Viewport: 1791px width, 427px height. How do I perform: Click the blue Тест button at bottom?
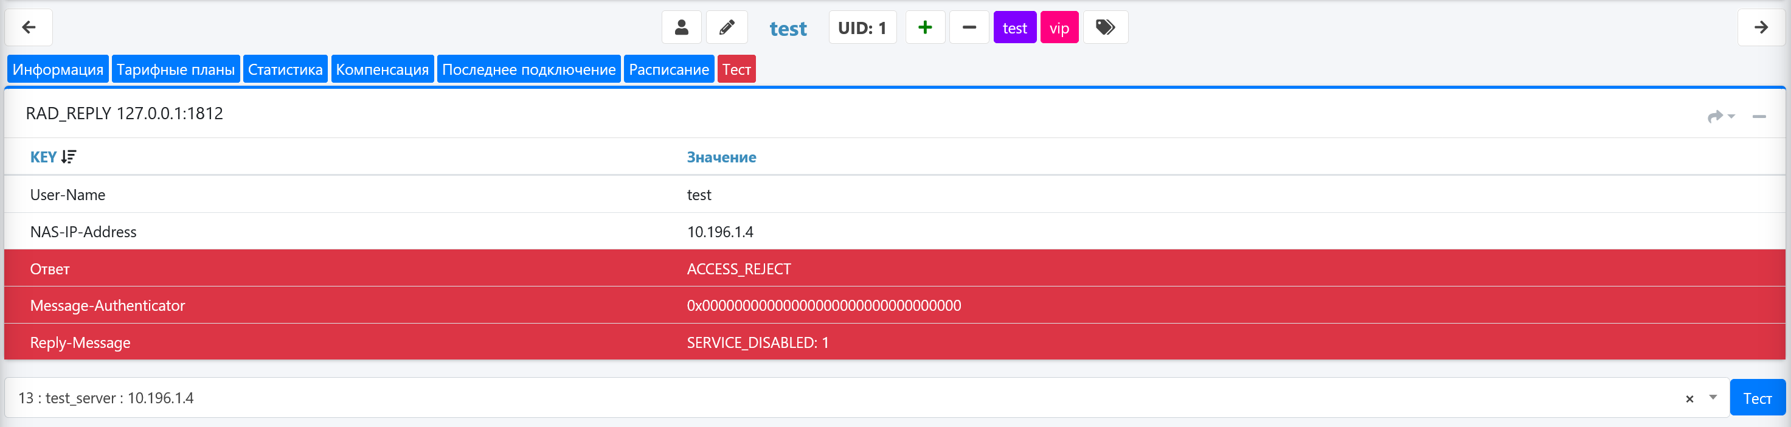pyautogui.click(x=1757, y=398)
